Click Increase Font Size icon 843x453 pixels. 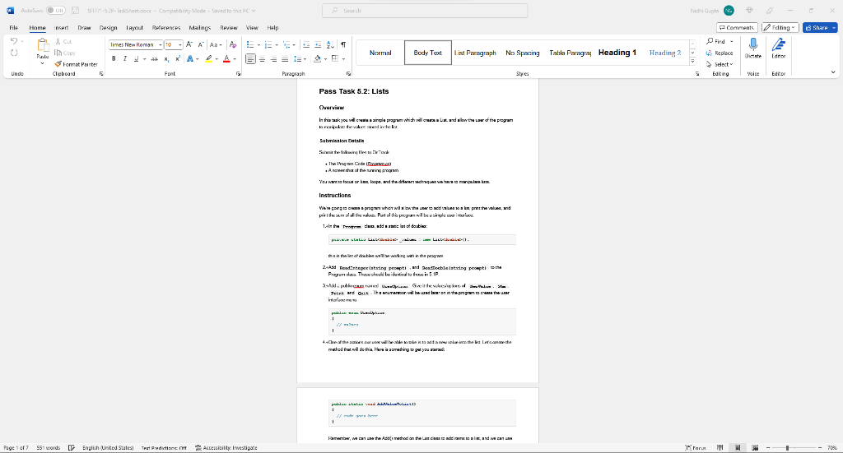click(x=189, y=44)
